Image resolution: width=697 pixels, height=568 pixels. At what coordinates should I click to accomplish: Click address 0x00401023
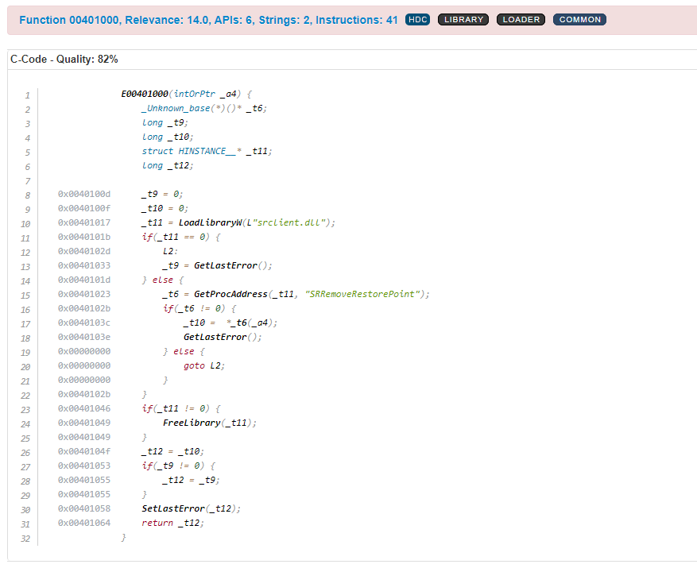tap(84, 294)
